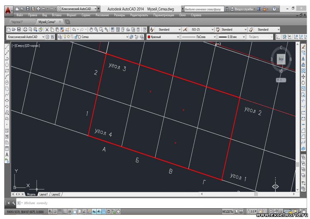This screenshot has height=219, width=310.
Task: Open the Рисование menu
Action: pos(102,15)
